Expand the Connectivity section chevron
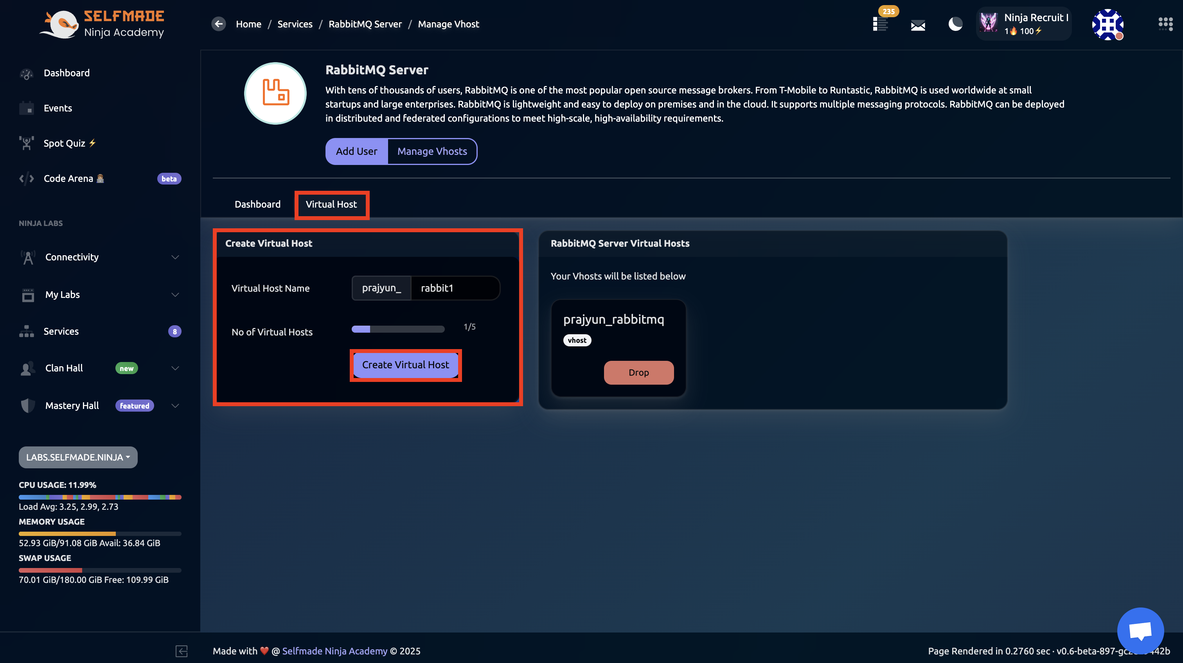1183x663 pixels. click(x=175, y=257)
